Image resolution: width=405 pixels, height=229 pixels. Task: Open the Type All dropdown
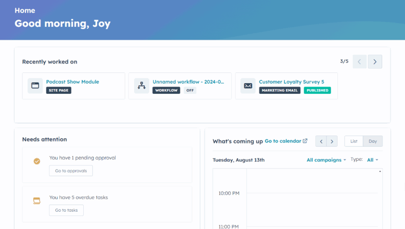tap(372, 160)
